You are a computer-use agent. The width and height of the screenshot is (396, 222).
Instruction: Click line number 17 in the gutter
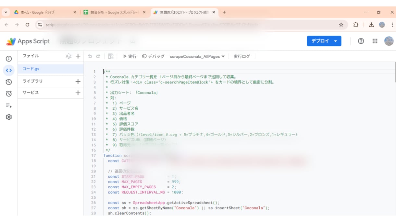pos(93,156)
